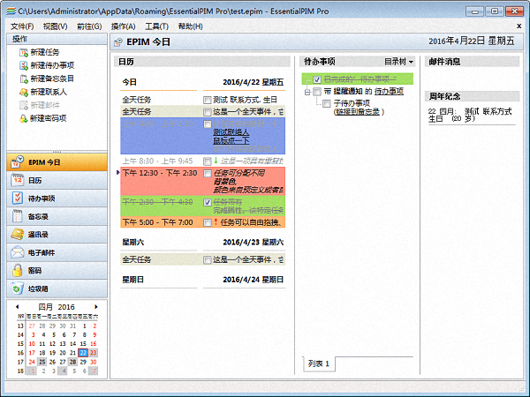Screen dimensions: 530x397
Task: Click the 新建备忘条目 icon
Action: (23, 79)
